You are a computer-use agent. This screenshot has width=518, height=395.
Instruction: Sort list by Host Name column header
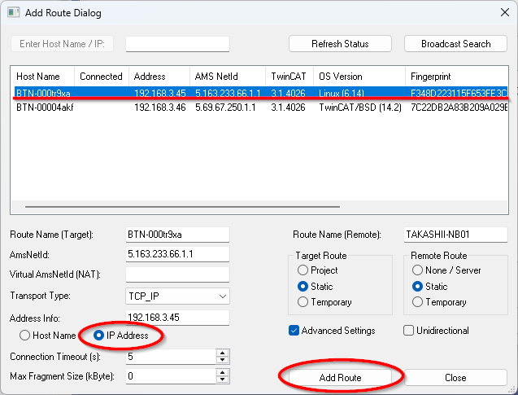[38, 77]
